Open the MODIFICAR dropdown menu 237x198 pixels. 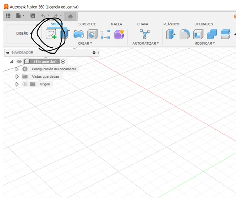[x=204, y=43]
